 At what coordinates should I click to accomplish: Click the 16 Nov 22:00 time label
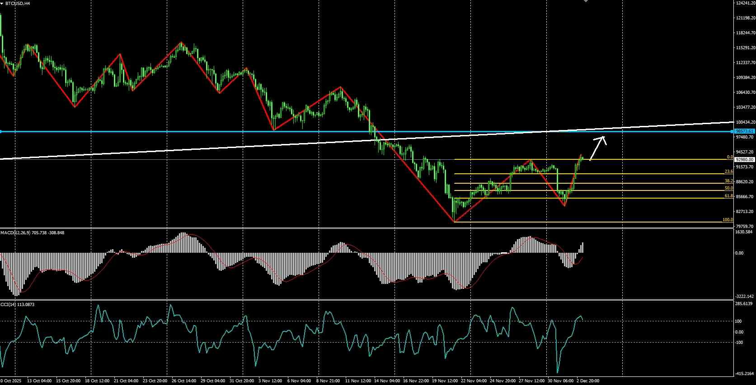click(x=415, y=381)
